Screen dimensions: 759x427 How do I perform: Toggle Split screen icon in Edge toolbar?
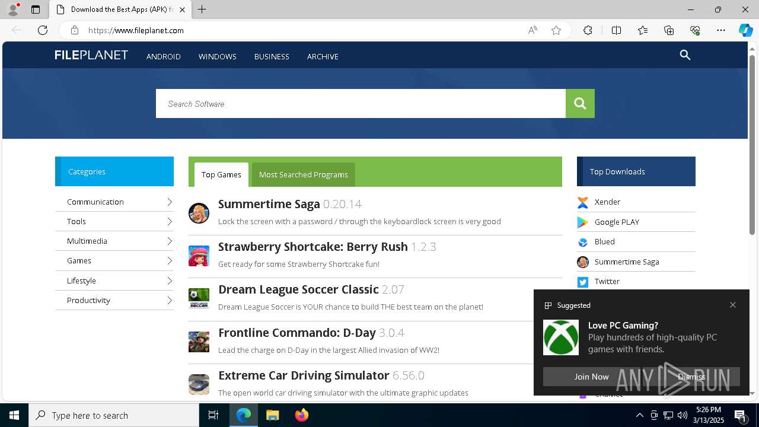(x=616, y=30)
